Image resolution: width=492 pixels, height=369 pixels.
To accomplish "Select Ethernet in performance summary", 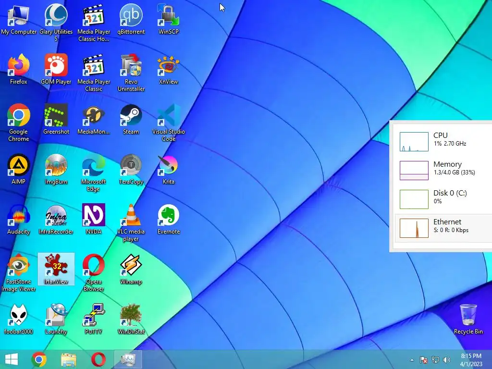I will pos(443,228).
